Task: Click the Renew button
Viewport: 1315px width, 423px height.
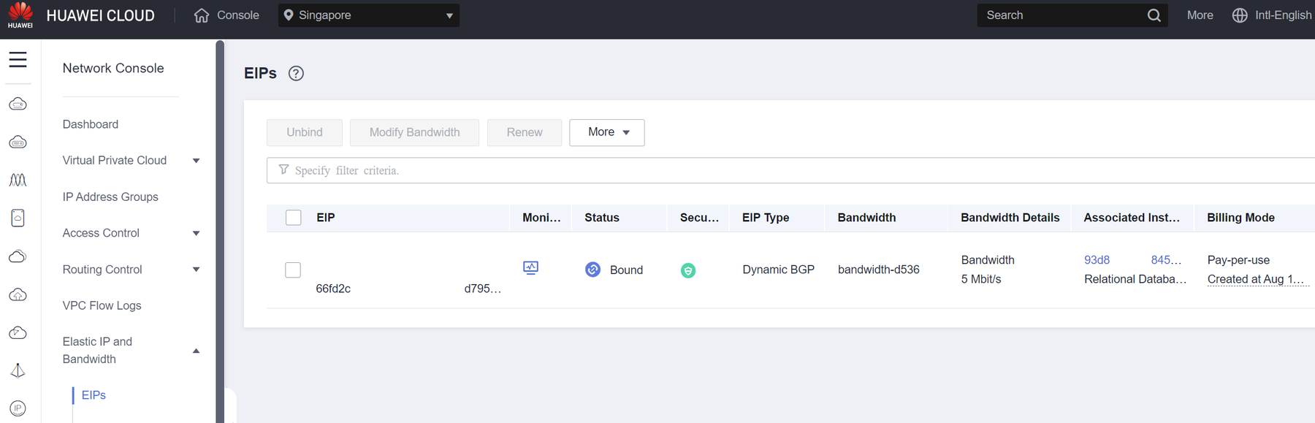Action: click(525, 132)
